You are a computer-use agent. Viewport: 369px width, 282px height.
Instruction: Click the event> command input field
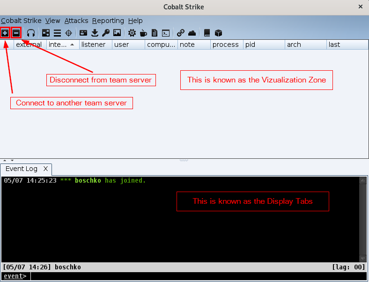tap(199, 276)
